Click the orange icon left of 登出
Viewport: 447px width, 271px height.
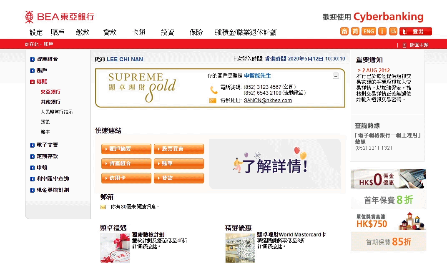pyautogui.click(x=393, y=31)
